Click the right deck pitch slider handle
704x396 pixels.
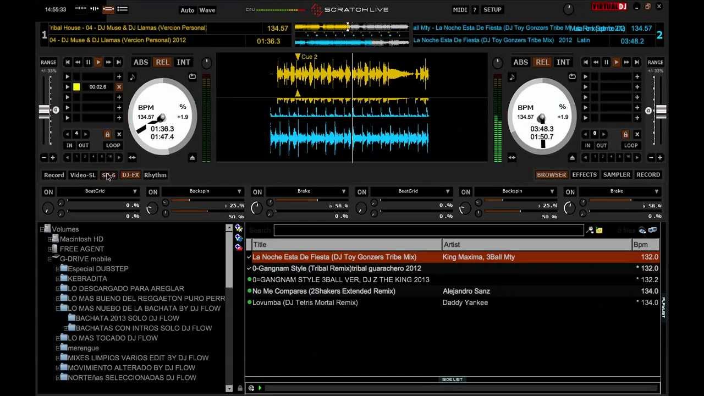(x=661, y=111)
